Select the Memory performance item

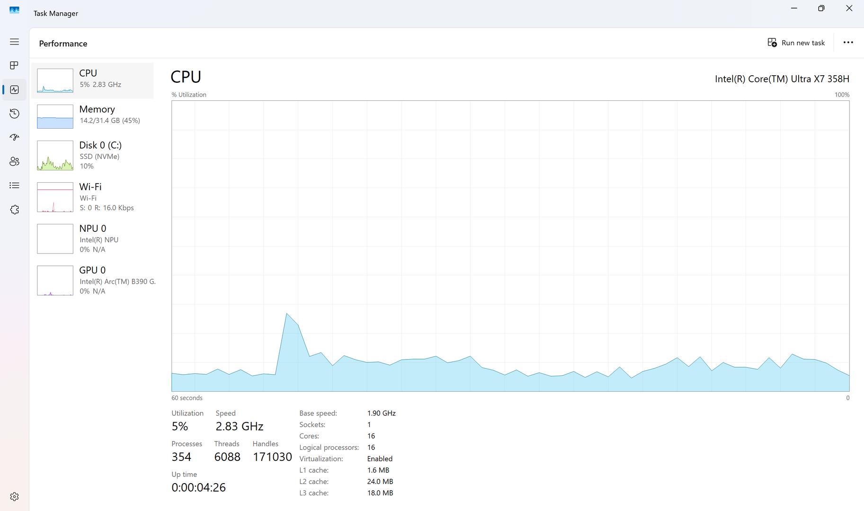click(93, 116)
